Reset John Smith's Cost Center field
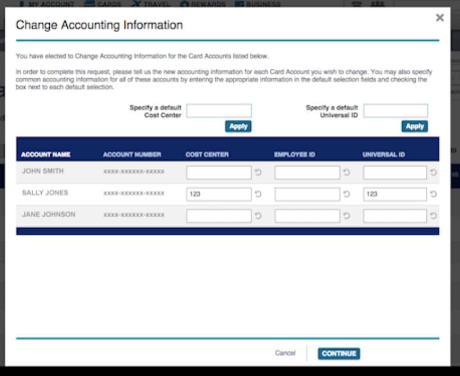This screenshot has width=460, height=376. (x=258, y=172)
